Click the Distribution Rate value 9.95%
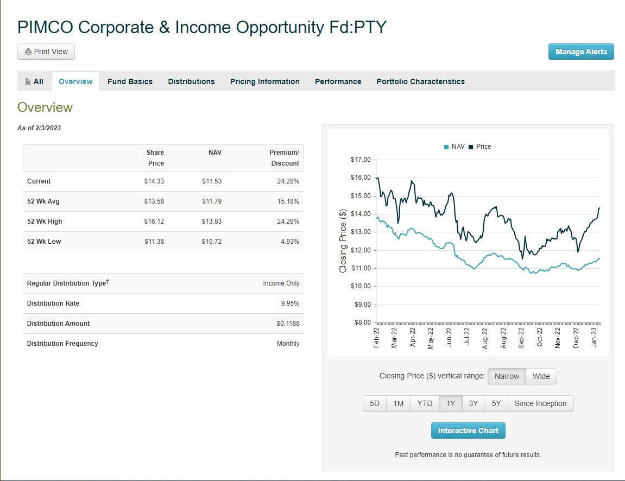The height and width of the screenshot is (481, 625). [x=290, y=303]
